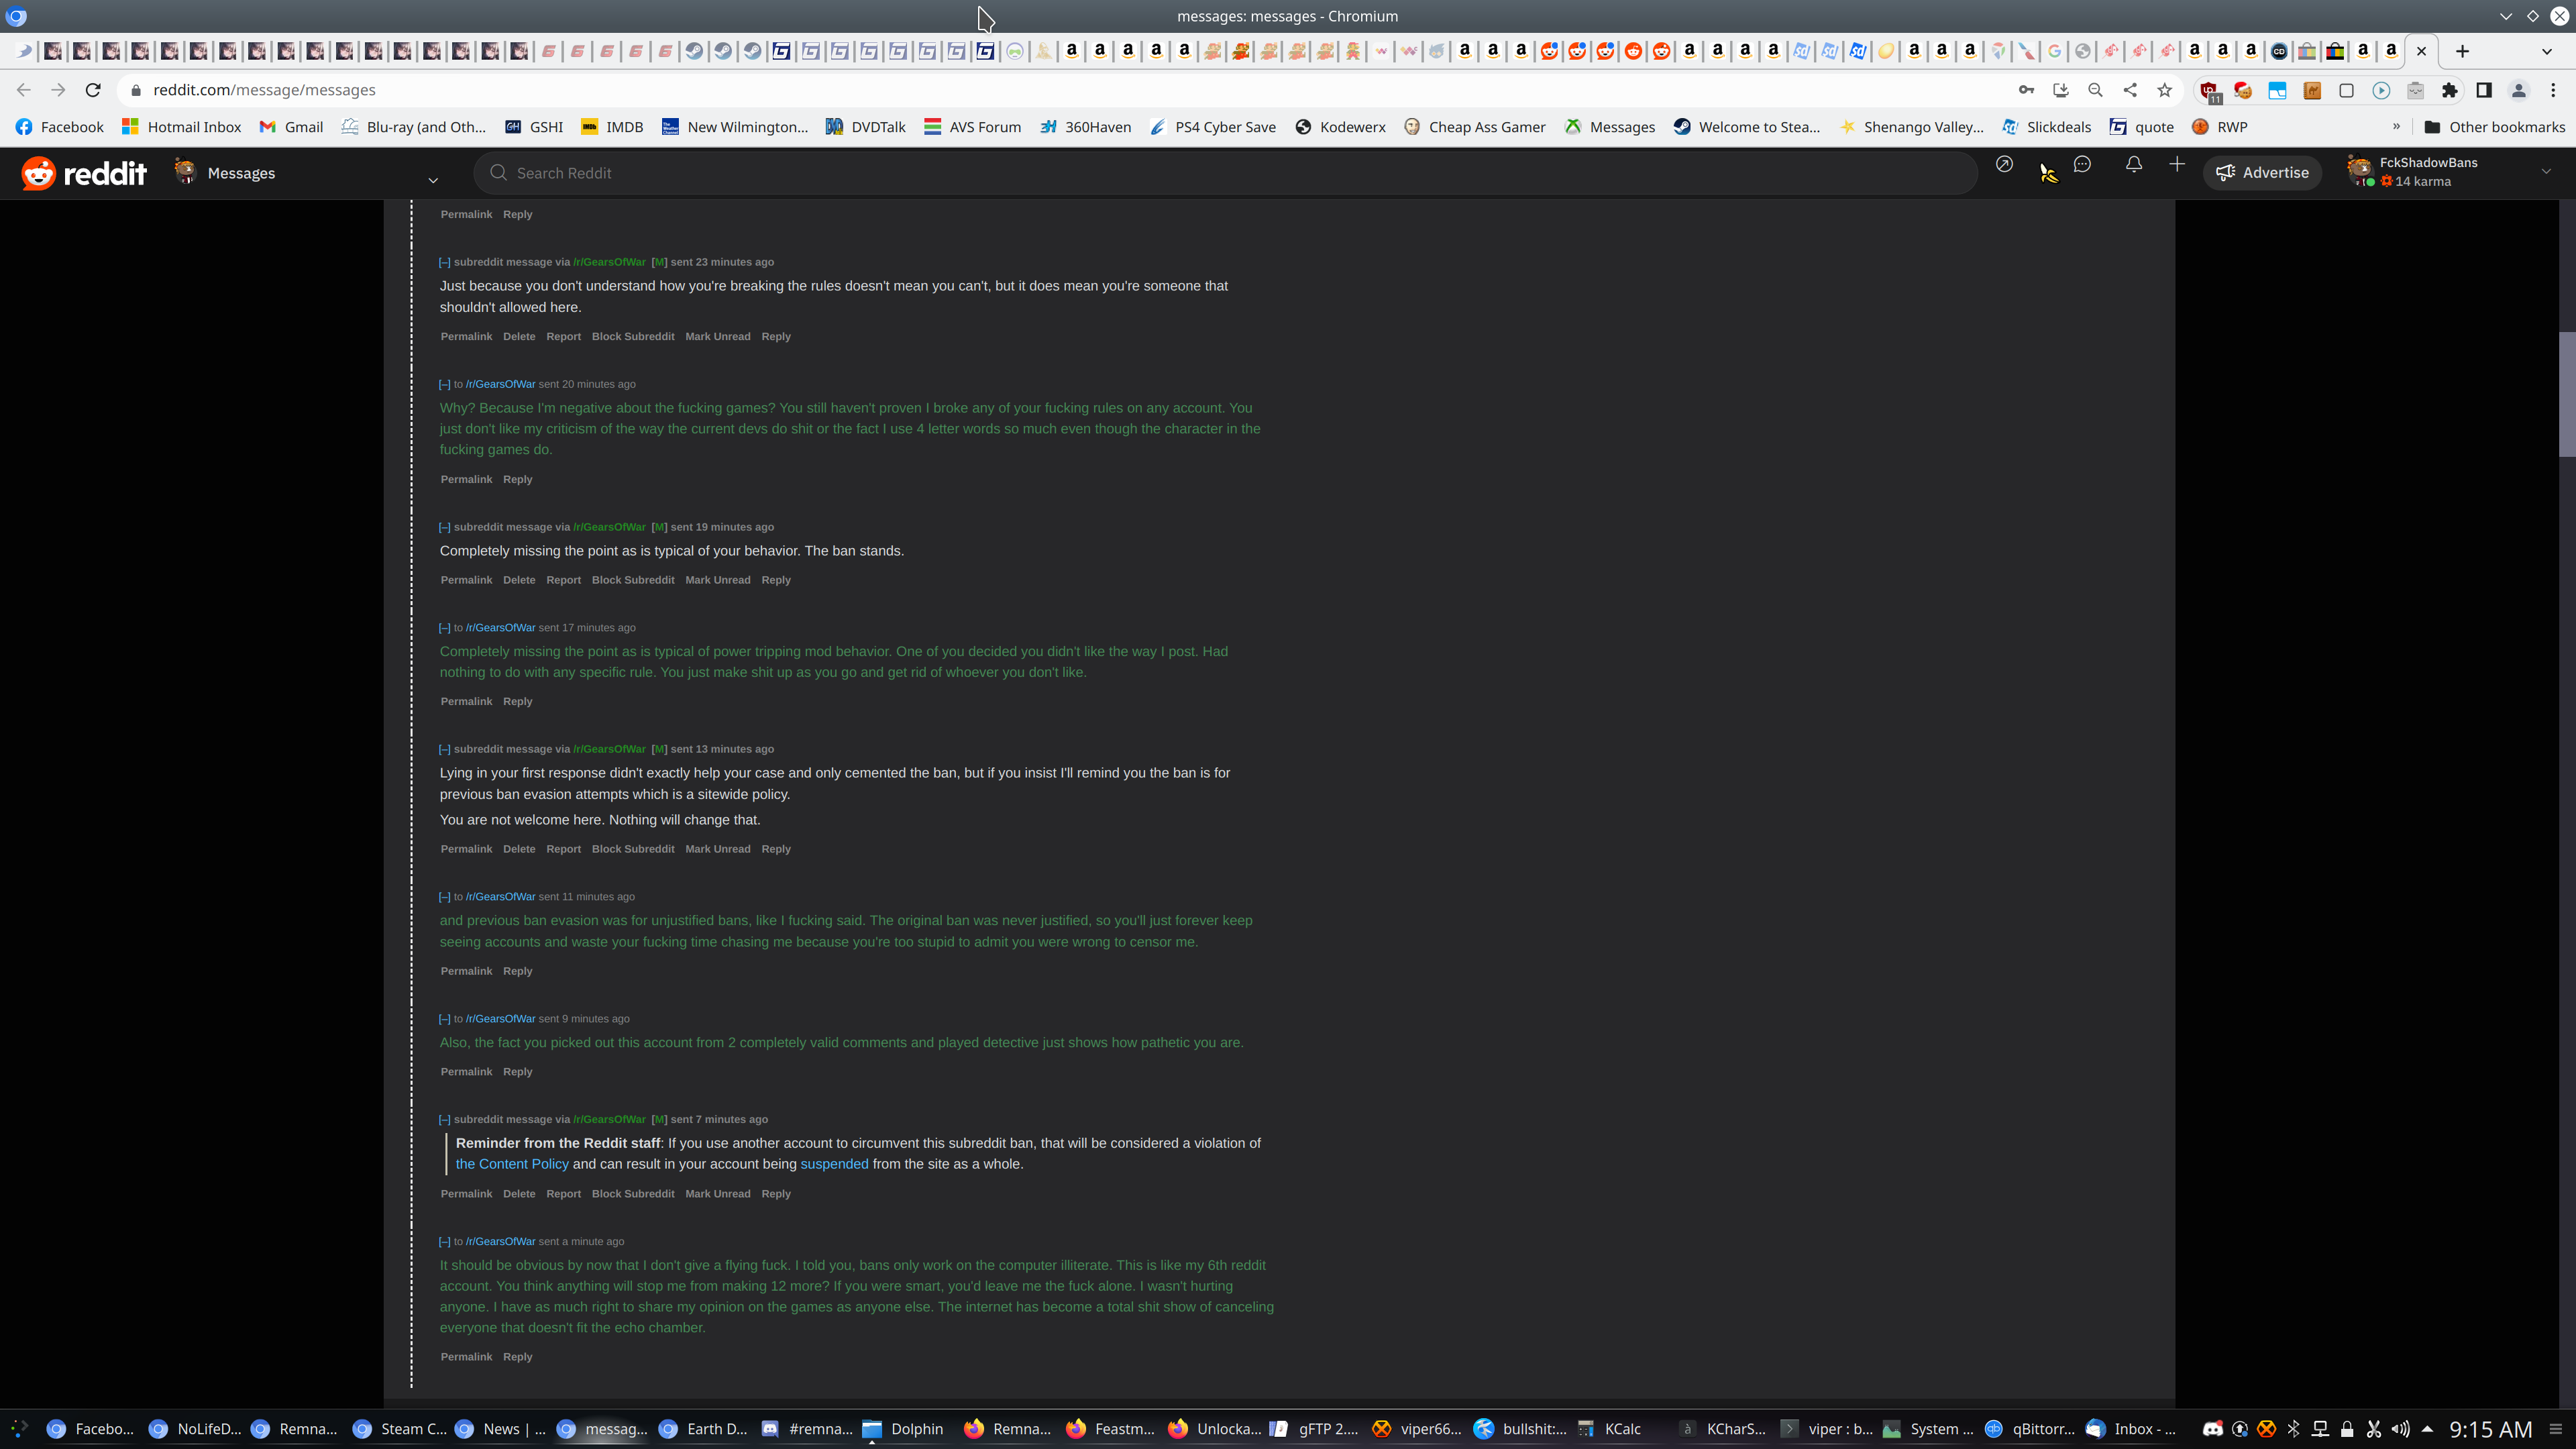Open the notifications bell icon

[x=2134, y=165]
